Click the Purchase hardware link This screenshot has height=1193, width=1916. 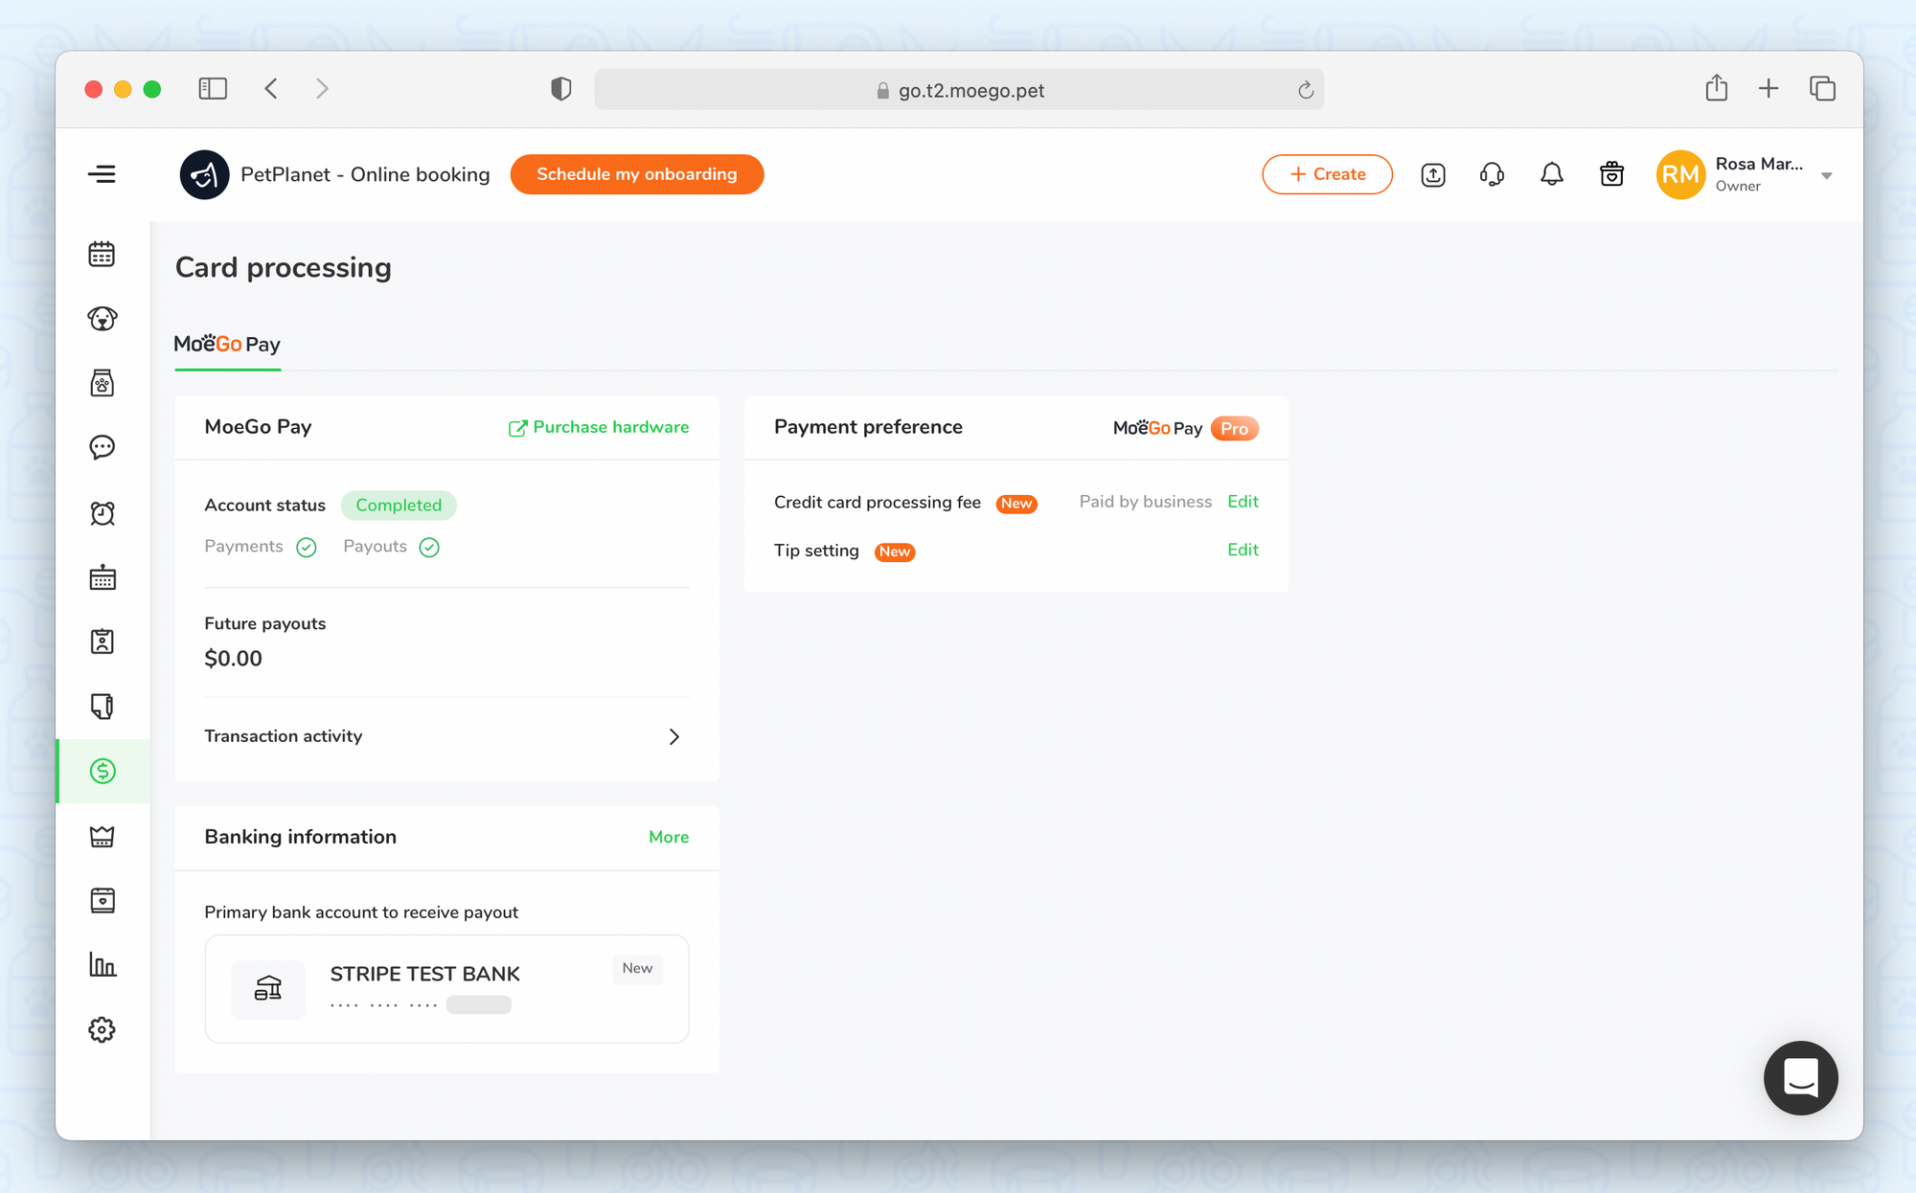tap(599, 427)
